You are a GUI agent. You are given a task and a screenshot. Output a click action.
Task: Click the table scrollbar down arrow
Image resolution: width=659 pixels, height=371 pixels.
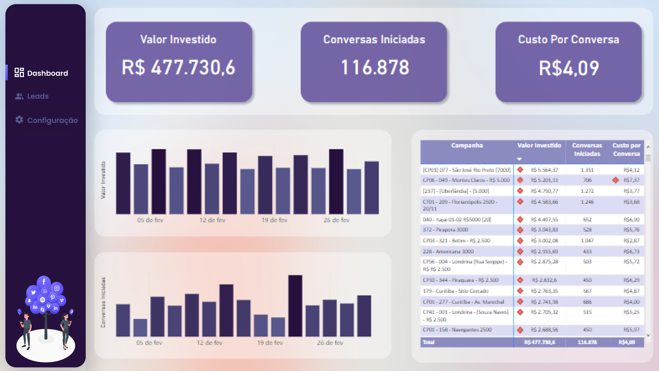point(648,335)
